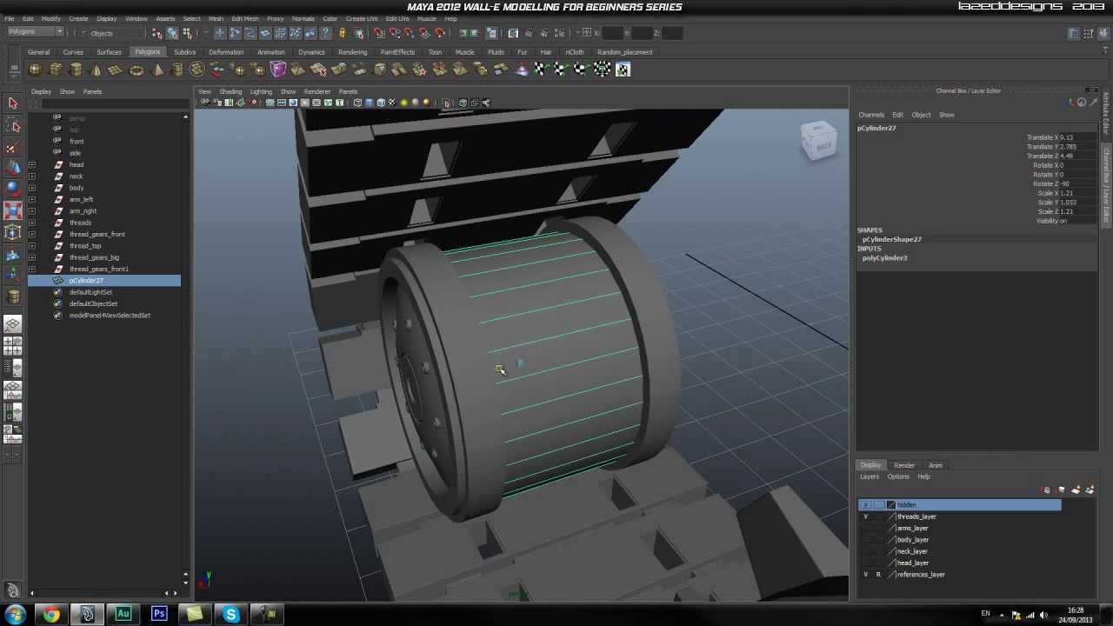Open the Render layer tab
Screen dimensions: 1113x626
[904, 465]
